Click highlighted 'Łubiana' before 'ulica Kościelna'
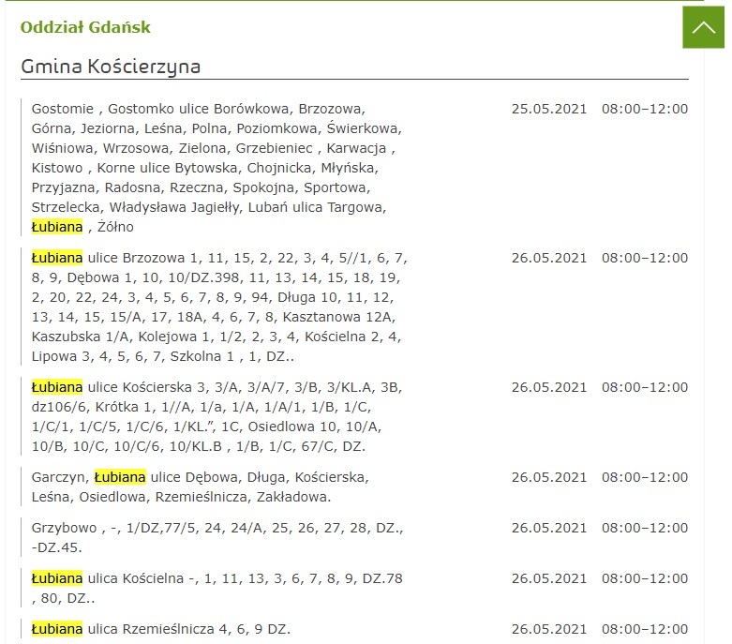Image resolution: width=732 pixels, height=644 pixels. point(57,578)
